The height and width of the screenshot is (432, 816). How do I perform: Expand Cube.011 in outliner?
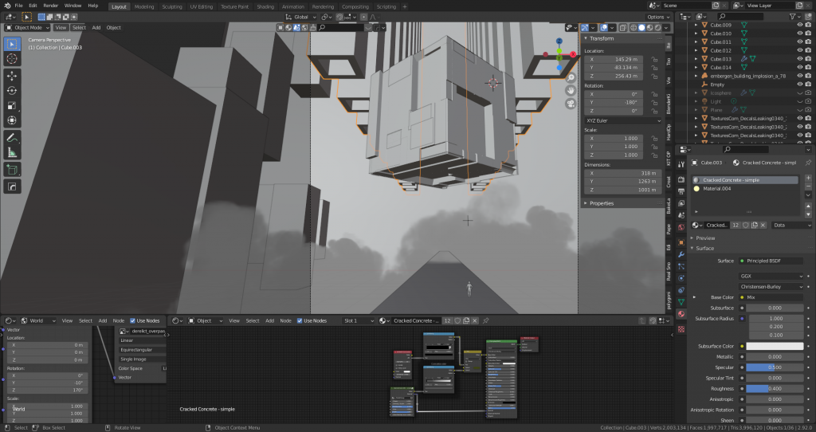tap(696, 42)
